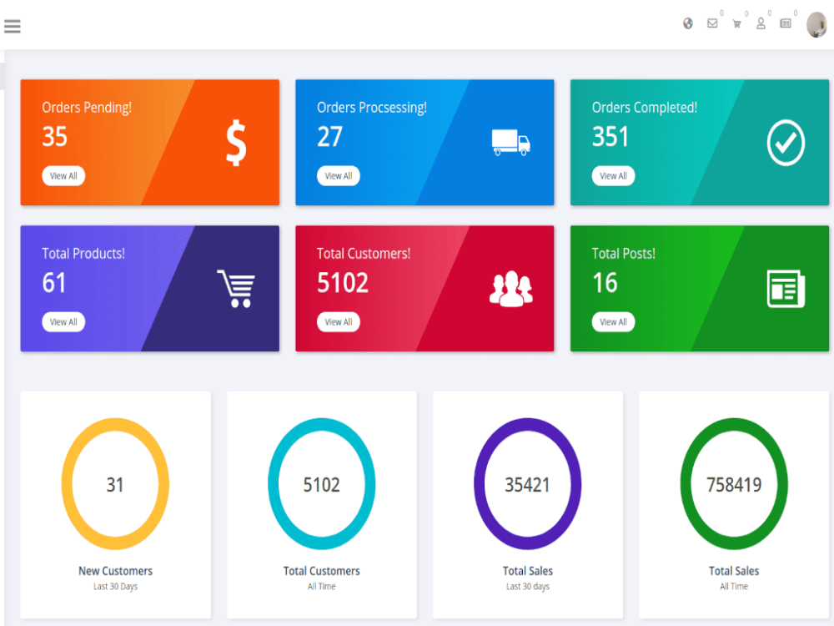
Task: Click the Orders Pending! heading
Action: (87, 108)
